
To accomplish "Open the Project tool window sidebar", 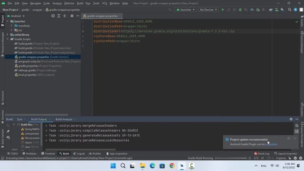I will click(x=2, y=20).
